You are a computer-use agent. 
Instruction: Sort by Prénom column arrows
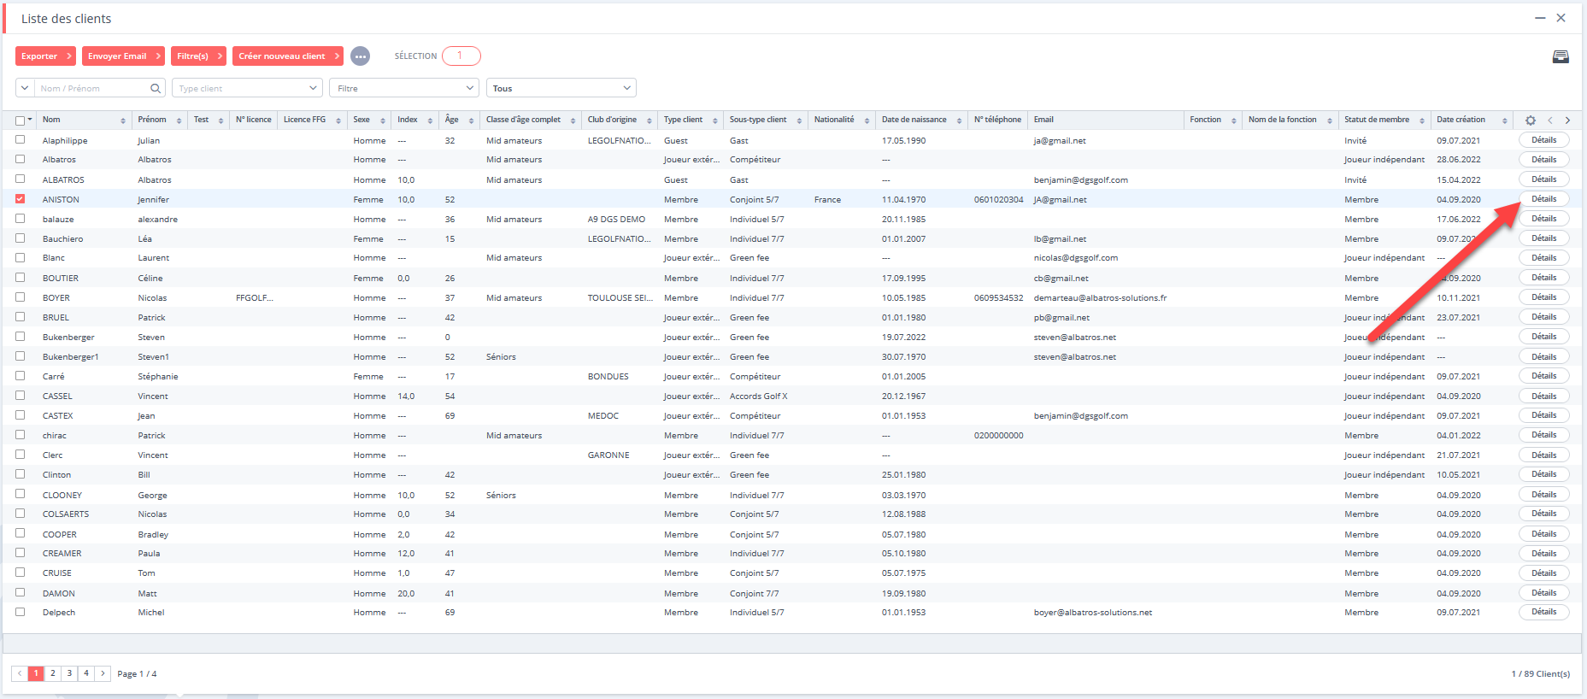179,120
